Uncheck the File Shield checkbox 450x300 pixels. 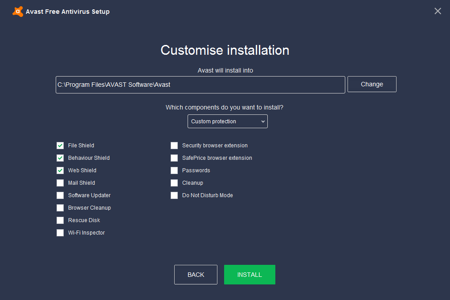(60, 146)
